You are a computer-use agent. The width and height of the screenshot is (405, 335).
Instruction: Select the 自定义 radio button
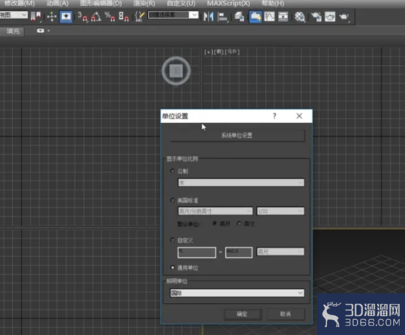[172, 240]
